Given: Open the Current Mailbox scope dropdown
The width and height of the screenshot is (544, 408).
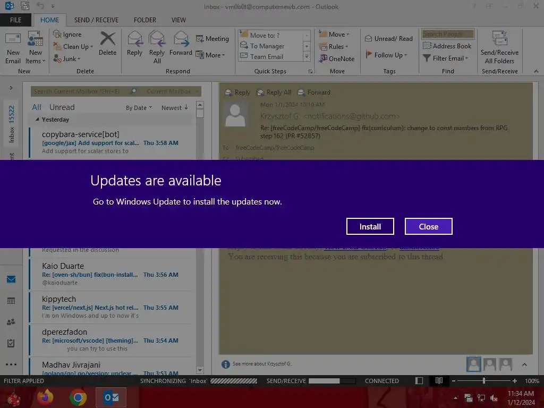Looking at the screenshot, I should [173, 91].
